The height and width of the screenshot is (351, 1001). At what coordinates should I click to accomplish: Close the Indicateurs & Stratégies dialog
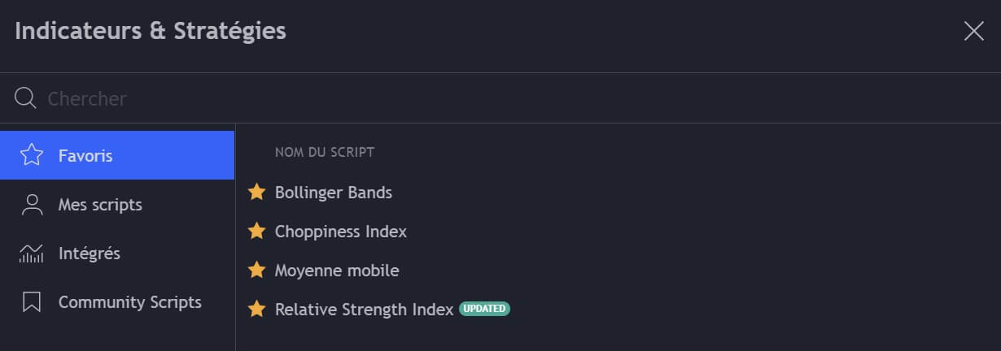pos(973,32)
